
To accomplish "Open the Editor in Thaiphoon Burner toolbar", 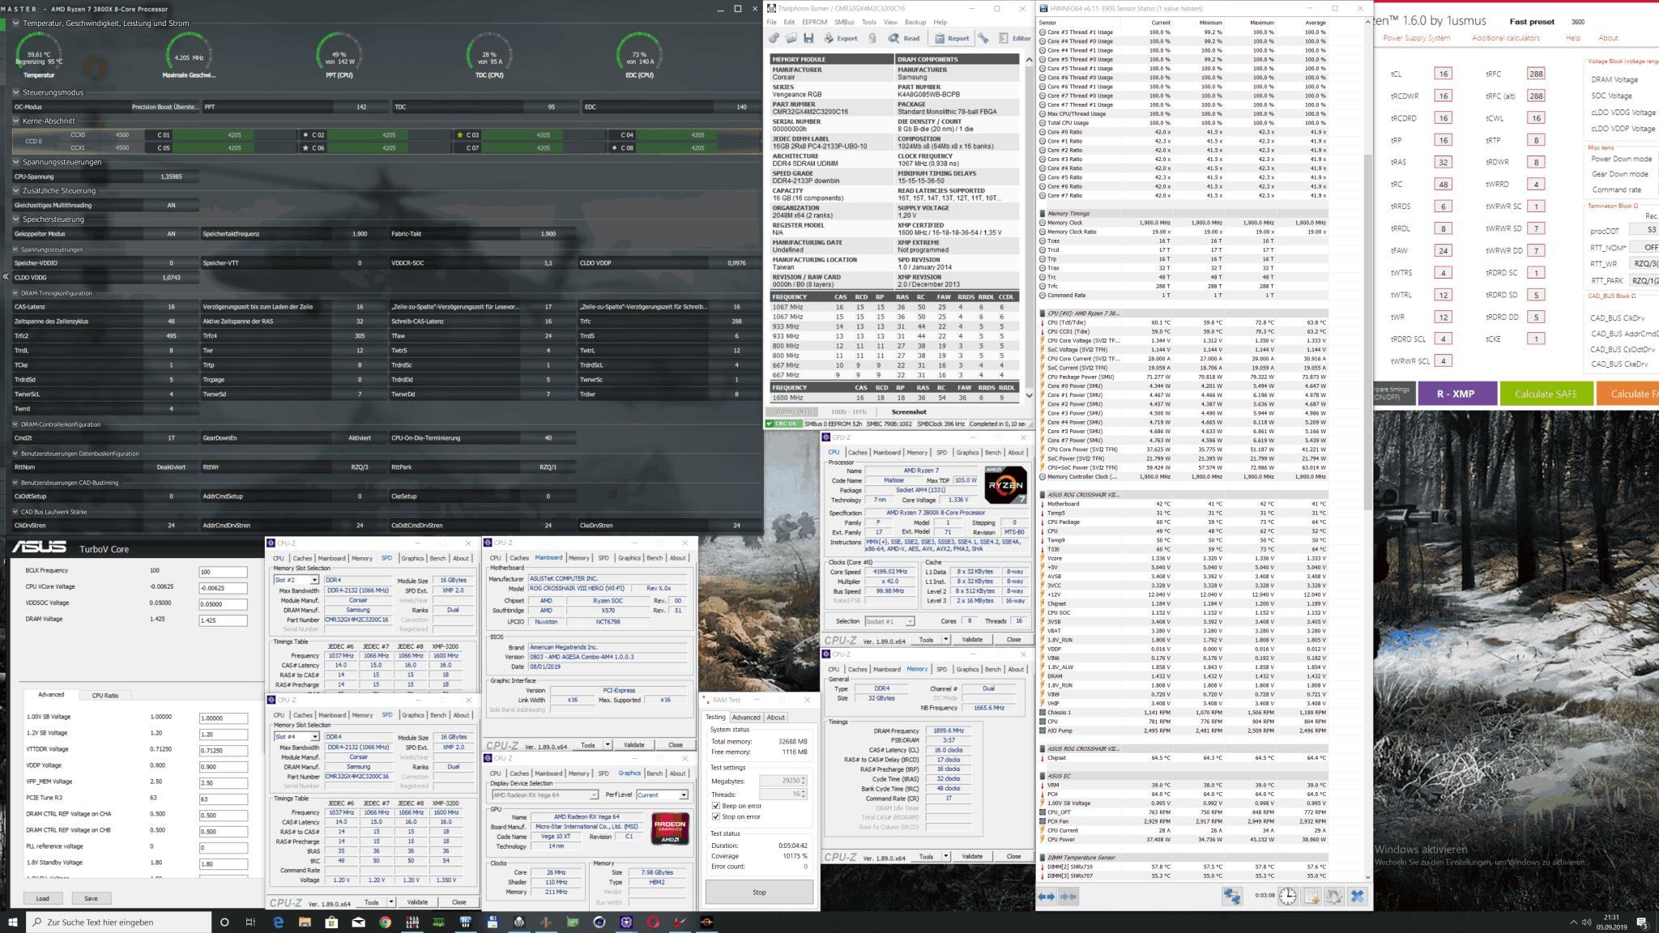I will click(1014, 38).
